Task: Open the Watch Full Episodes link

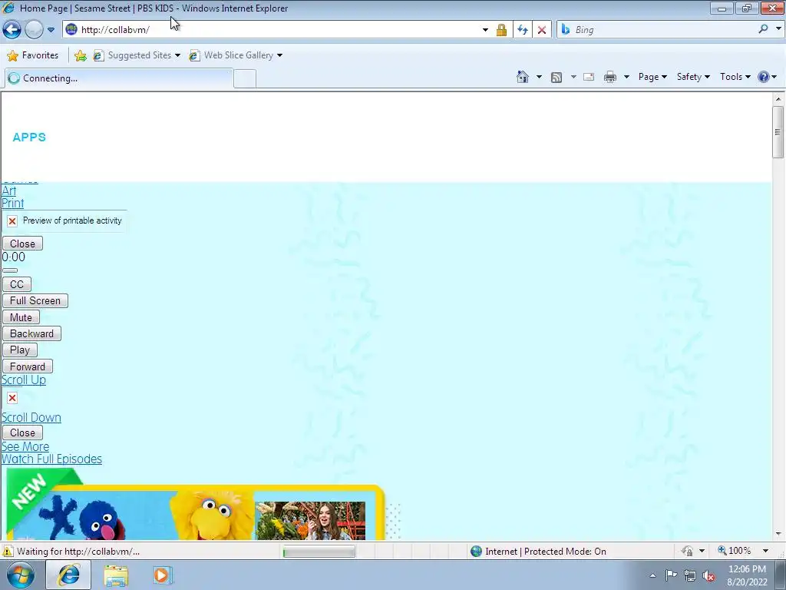Action: (51, 459)
